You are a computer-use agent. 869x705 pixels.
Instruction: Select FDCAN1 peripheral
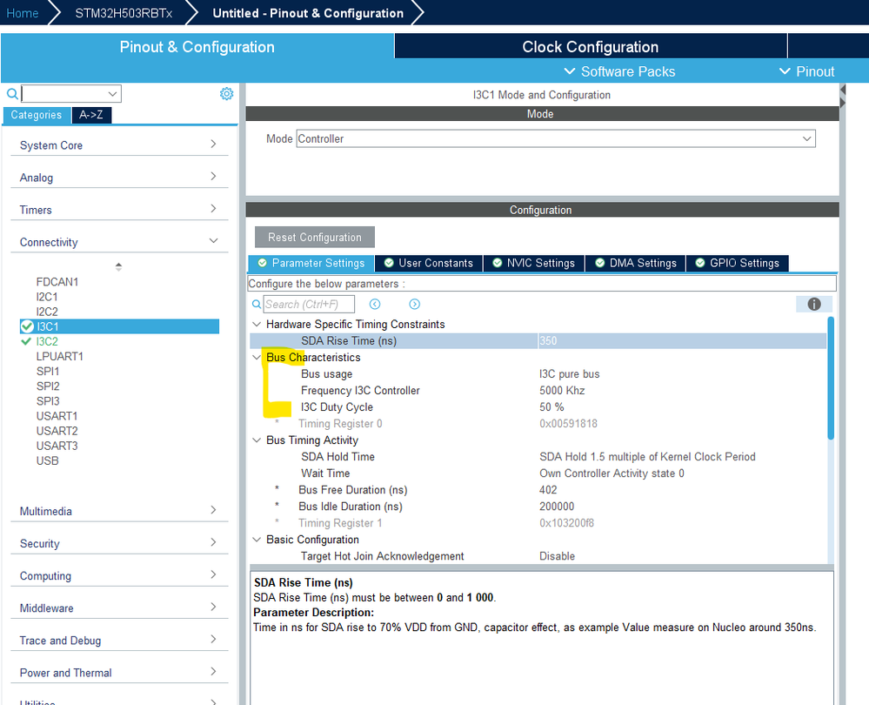click(x=57, y=282)
